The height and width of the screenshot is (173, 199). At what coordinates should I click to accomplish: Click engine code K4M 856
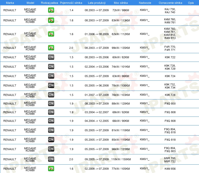pyautogui.click(x=170, y=169)
